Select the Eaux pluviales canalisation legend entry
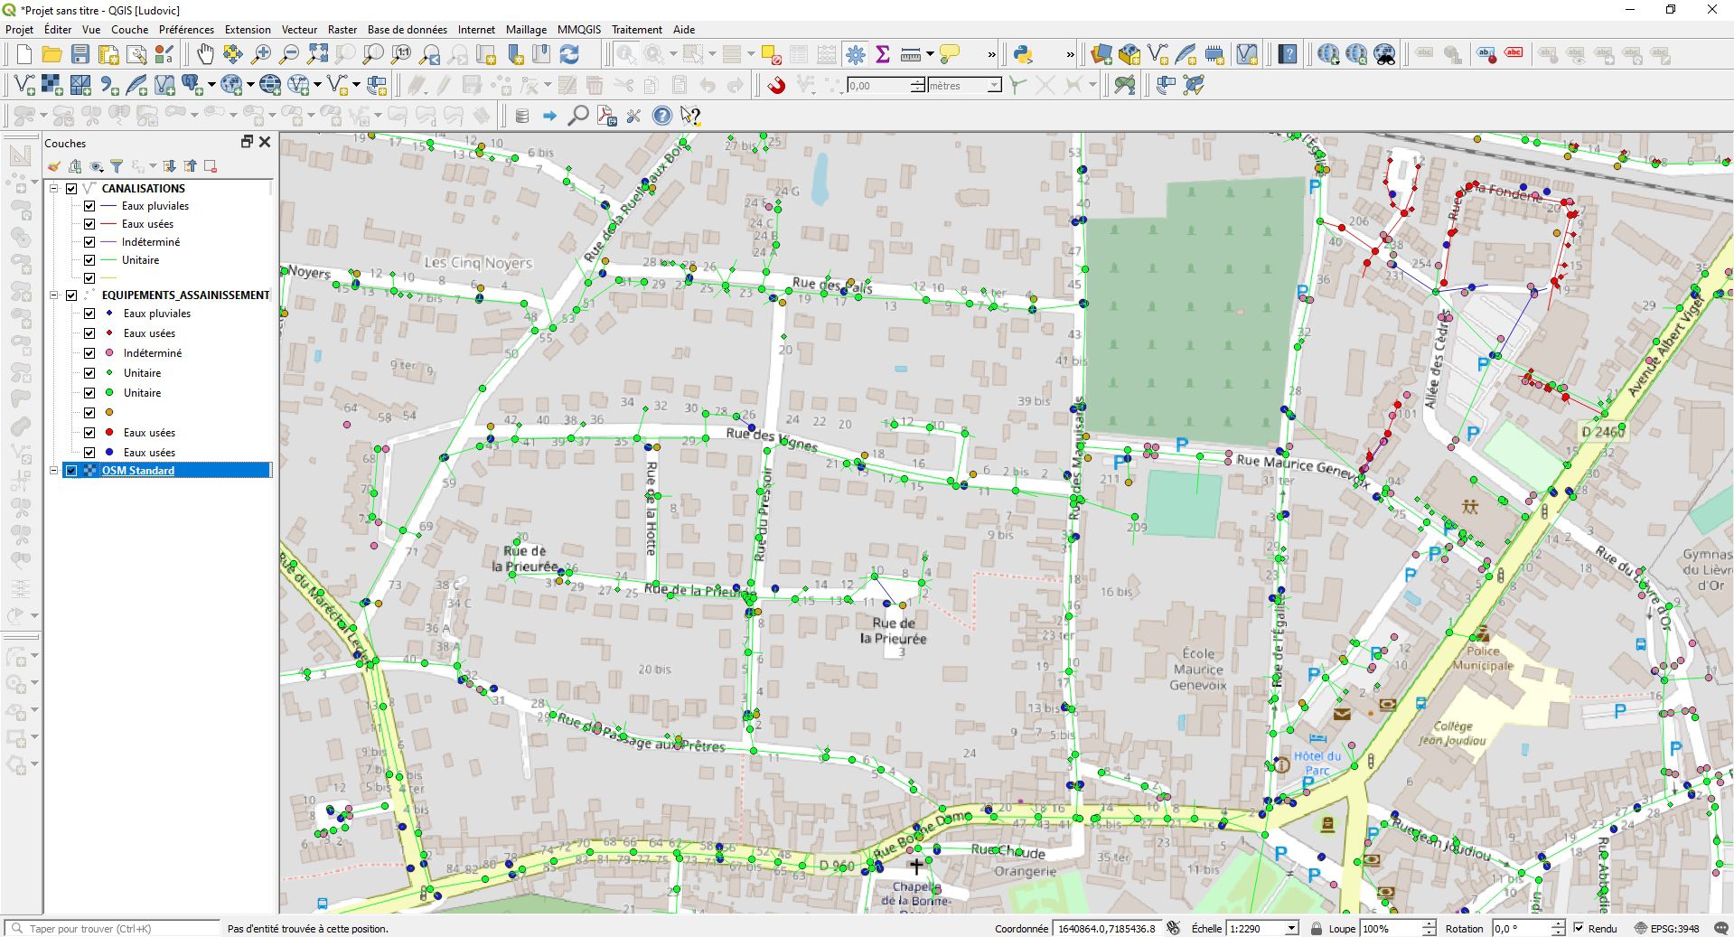Viewport: 1734px width, 937px height. click(155, 206)
